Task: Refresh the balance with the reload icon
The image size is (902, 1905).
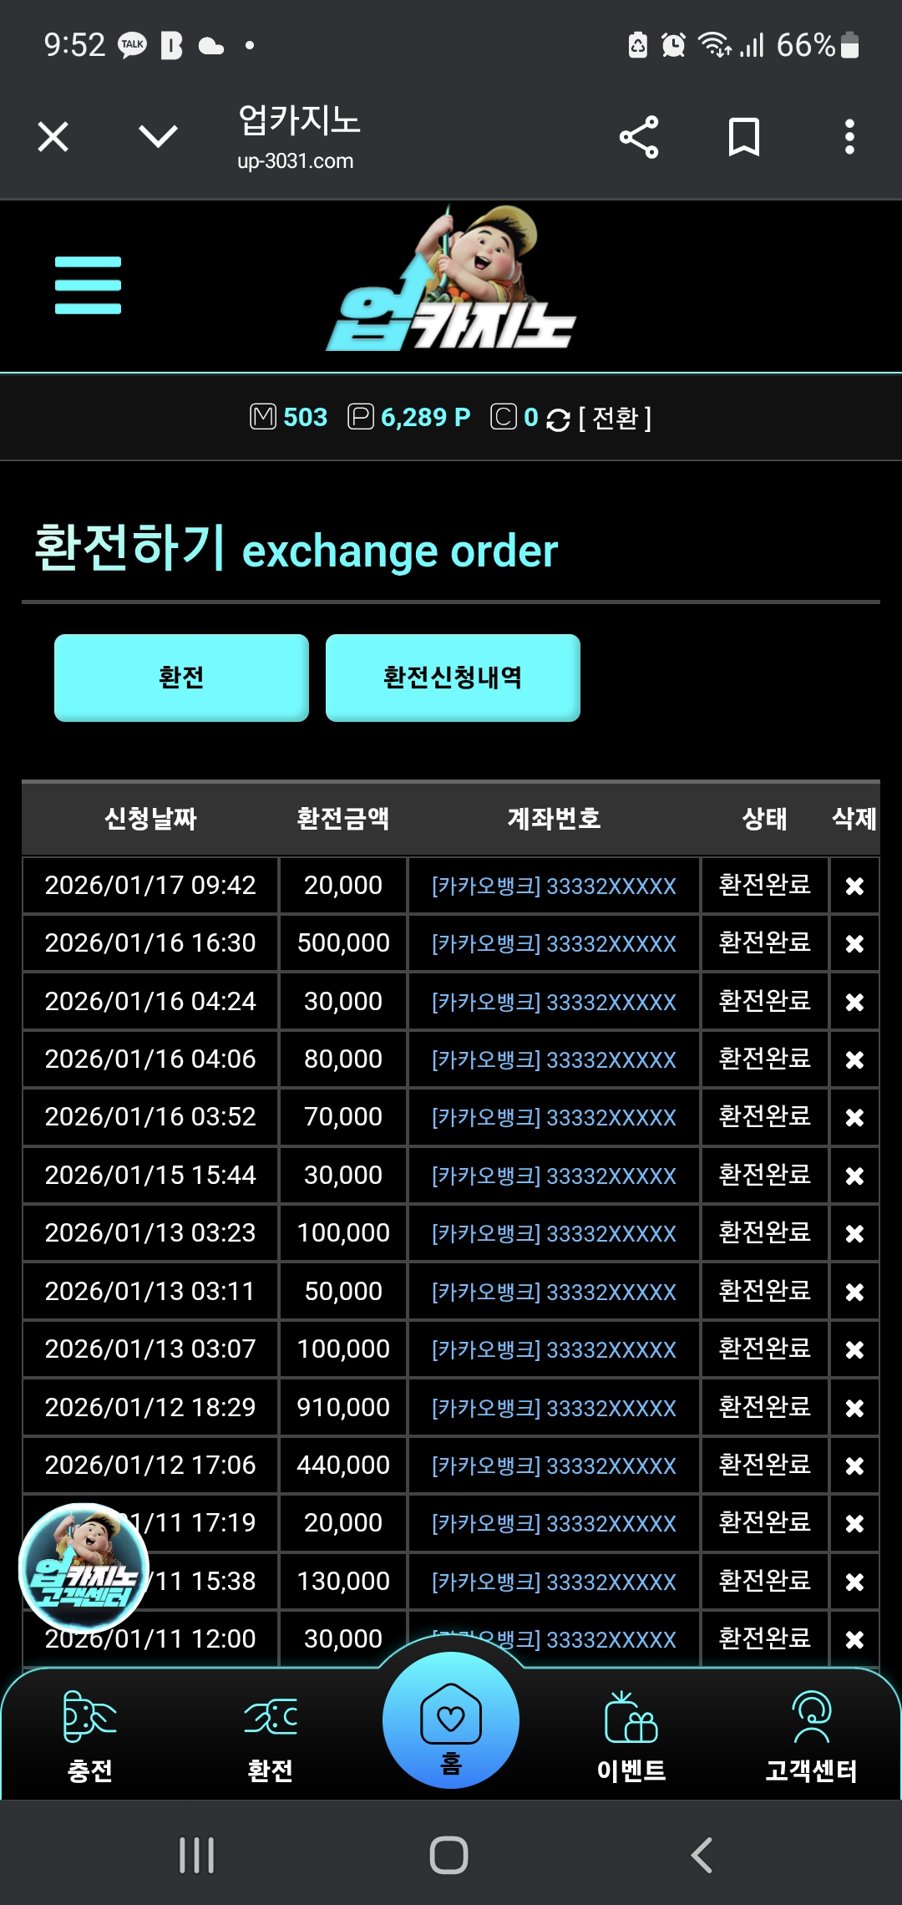Action: point(558,419)
